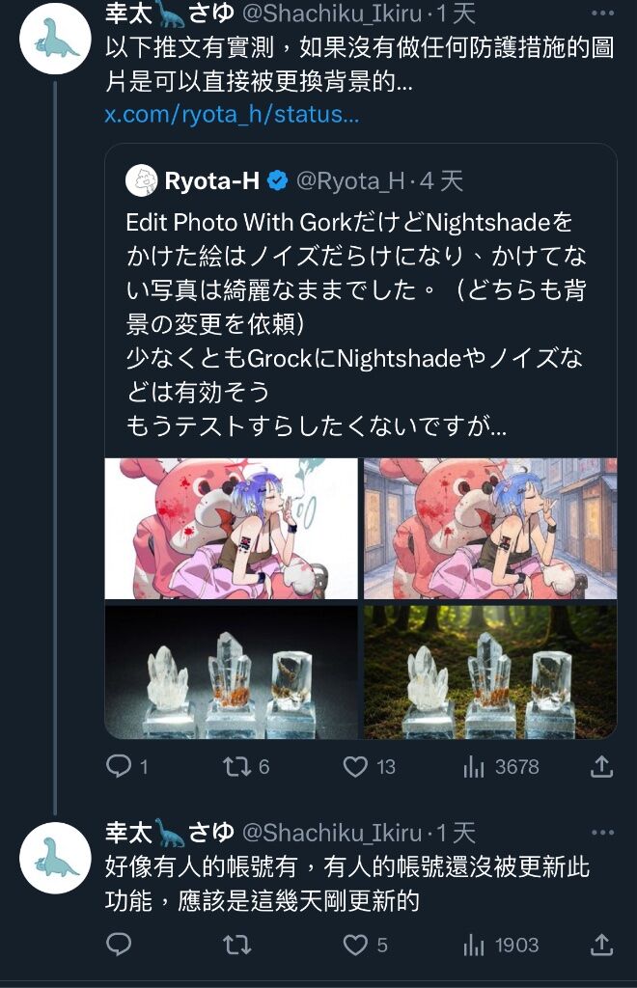Open the first tweet's dinosaur profile avatar
Screen dimensions: 637x988
55,39
